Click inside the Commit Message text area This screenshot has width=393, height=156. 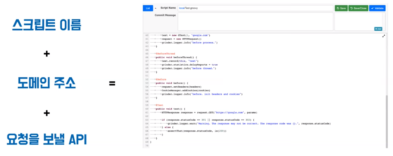tap(255, 22)
